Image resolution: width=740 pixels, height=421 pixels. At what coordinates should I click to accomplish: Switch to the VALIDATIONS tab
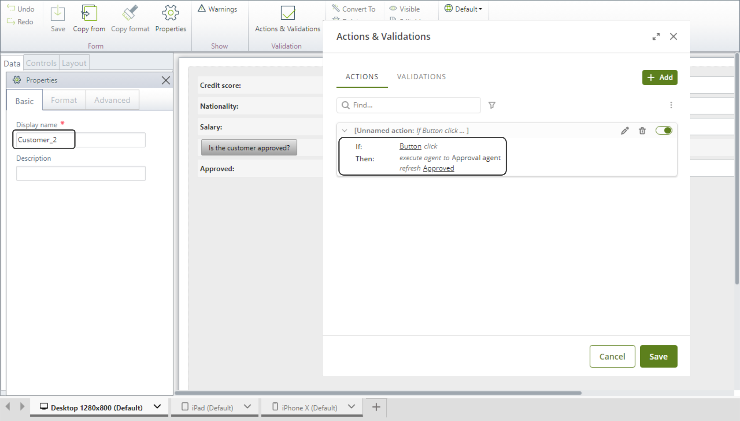pyautogui.click(x=421, y=77)
